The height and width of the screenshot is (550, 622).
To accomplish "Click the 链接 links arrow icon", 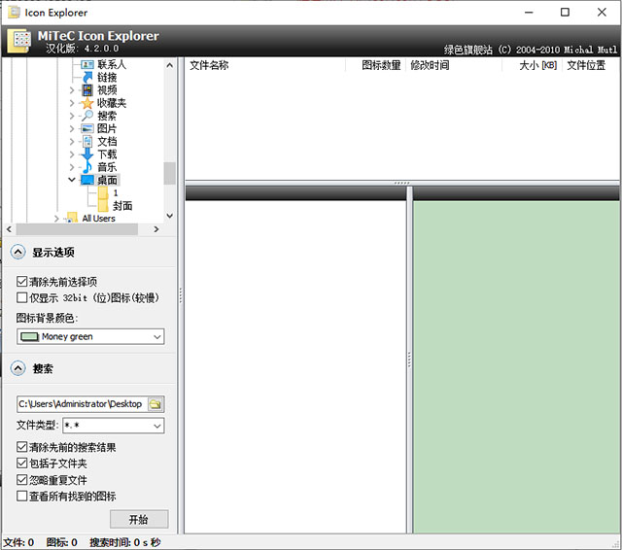I will tap(87, 77).
